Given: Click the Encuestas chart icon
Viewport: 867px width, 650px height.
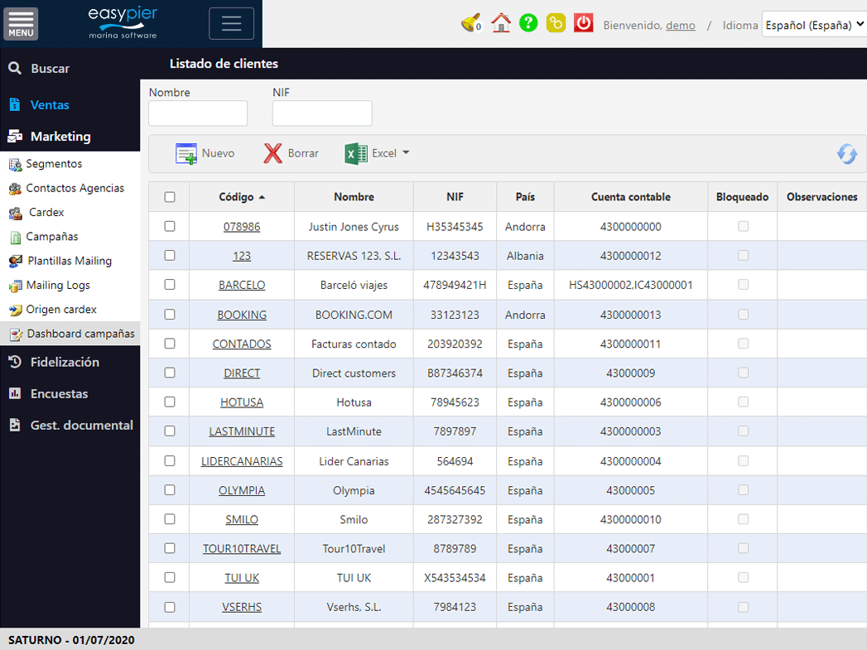Looking at the screenshot, I should [15, 393].
